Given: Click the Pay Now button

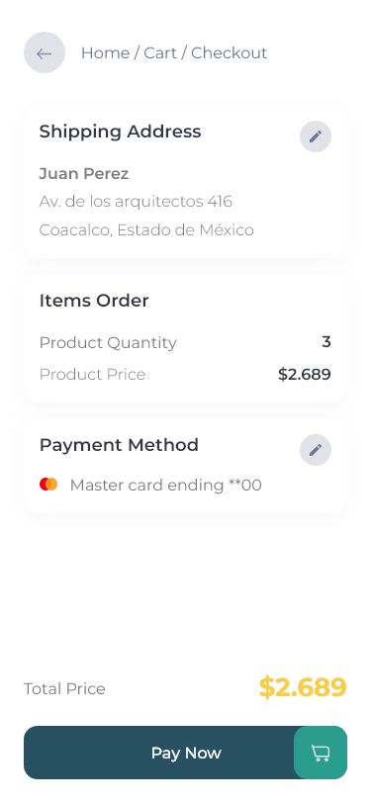Looking at the screenshot, I should 186,753.
